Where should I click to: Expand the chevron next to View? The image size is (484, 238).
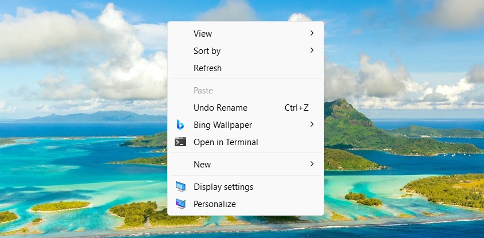click(x=312, y=33)
